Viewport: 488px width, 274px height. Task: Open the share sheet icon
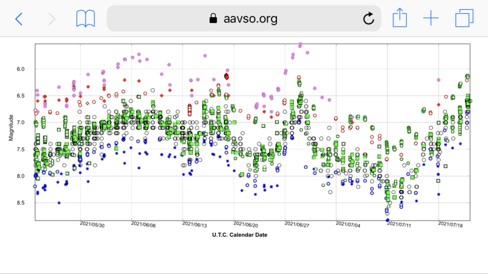point(400,18)
